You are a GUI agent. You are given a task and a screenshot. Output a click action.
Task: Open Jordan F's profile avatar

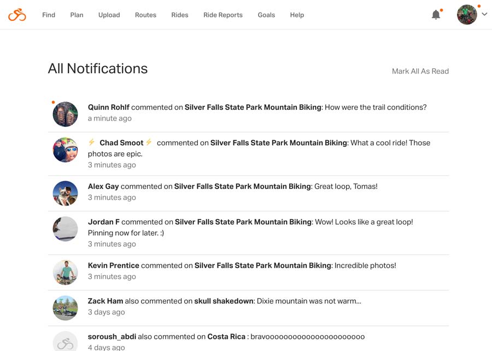(65, 229)
